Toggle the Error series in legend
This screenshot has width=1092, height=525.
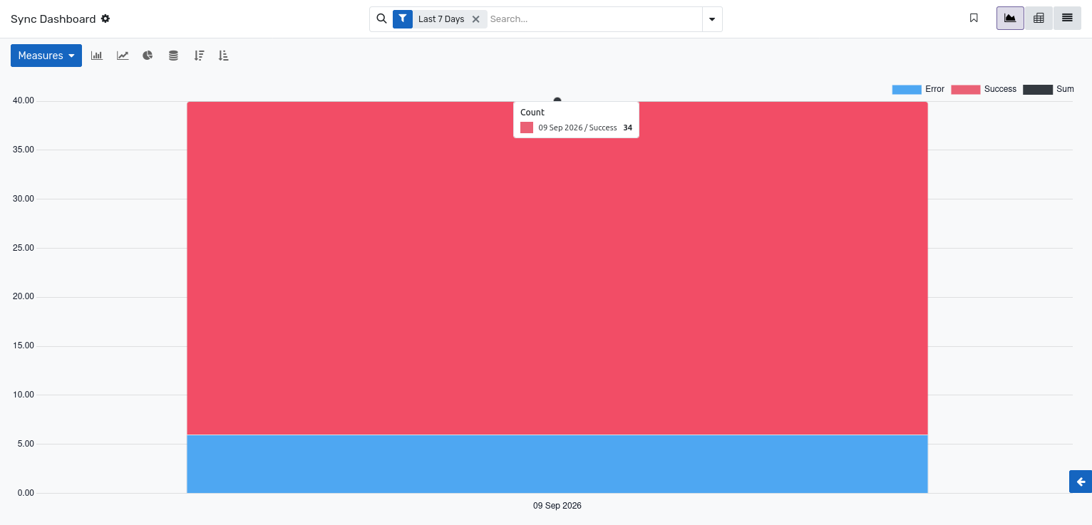918,90
